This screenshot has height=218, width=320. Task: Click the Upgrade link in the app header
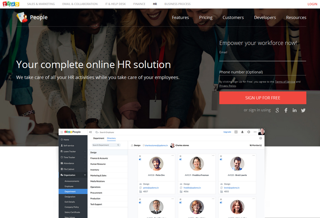pyautogui.click(x=227, y=132)
